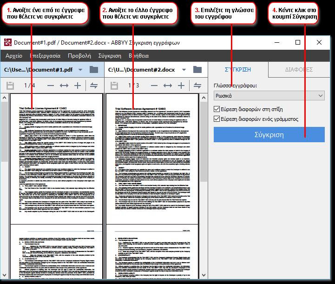
Task: Fit right document to width
Action: [168, 86]
